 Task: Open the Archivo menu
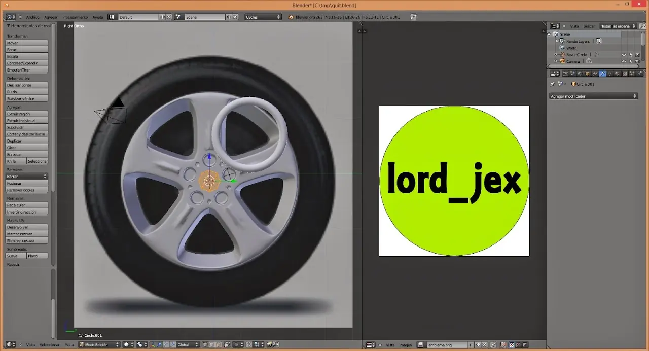point(33,17)
